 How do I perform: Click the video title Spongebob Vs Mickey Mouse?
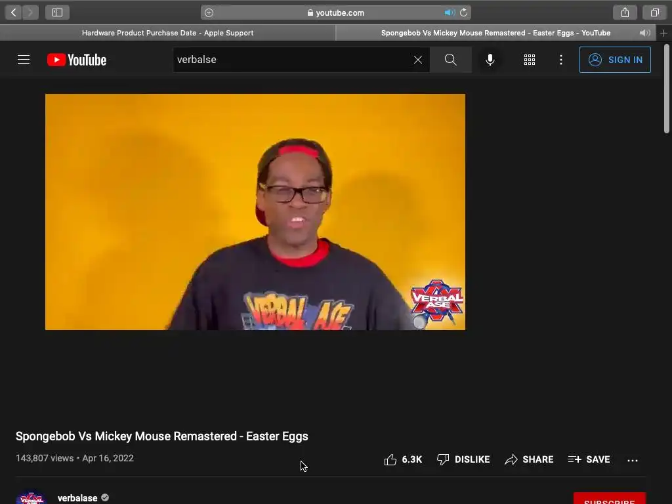(162, 436)
